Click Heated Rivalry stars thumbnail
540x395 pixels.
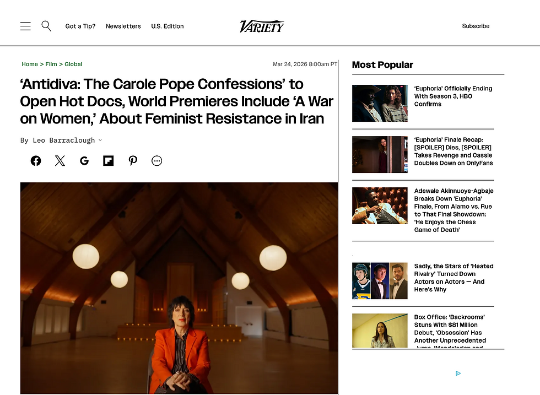coord(380,280)
